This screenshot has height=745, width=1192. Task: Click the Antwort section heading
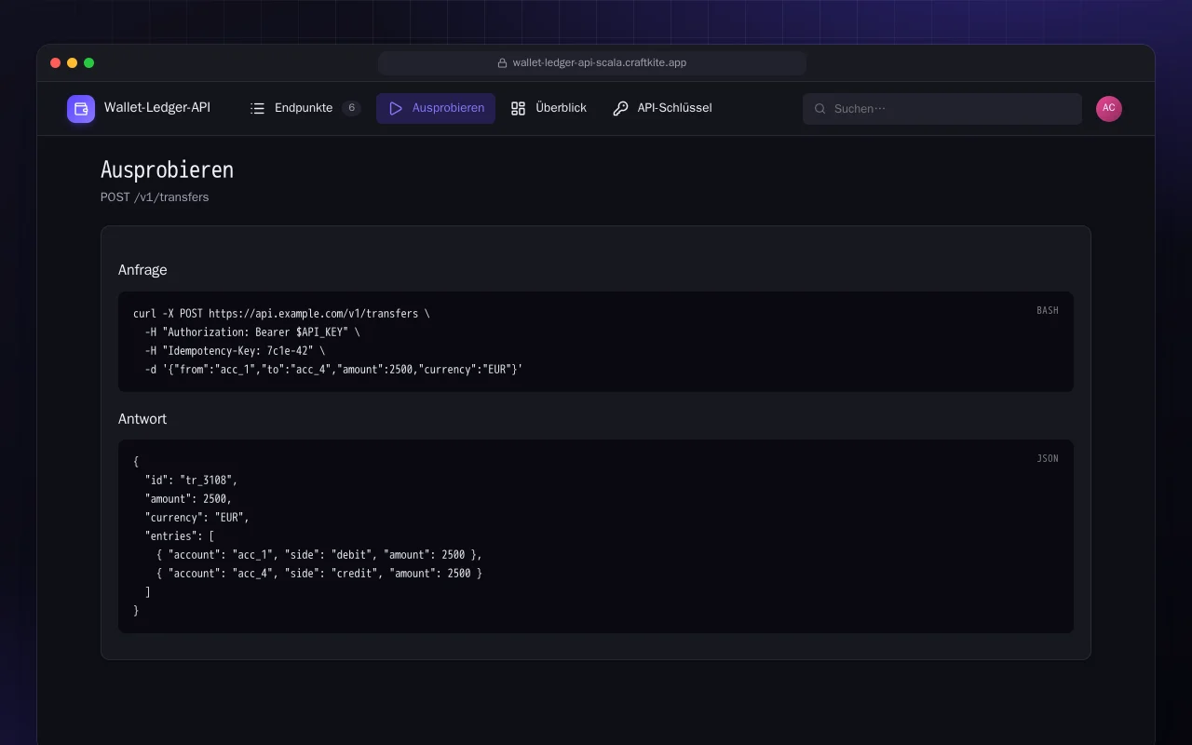(x=142, y=419)
